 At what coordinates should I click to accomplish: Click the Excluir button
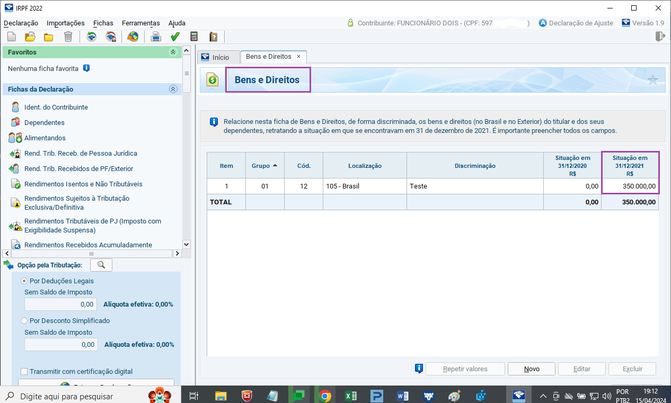(x=632, y=369)
